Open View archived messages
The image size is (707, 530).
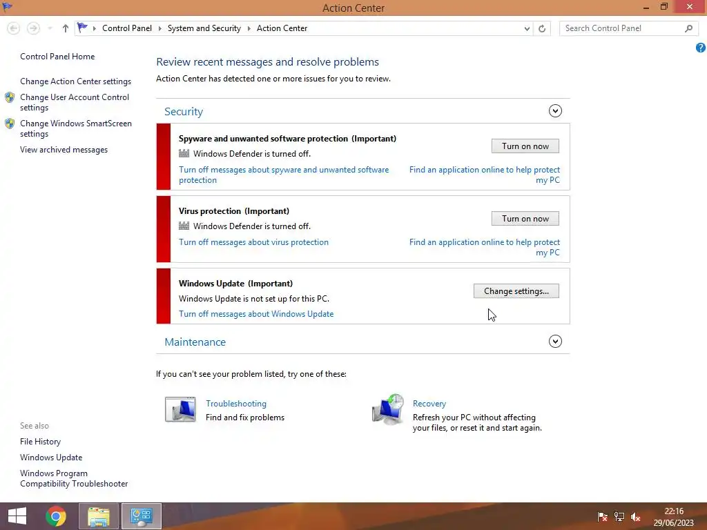coord(64,150)
